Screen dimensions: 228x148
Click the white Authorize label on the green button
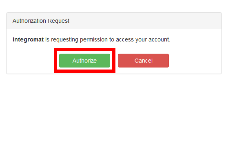(84, 61)
